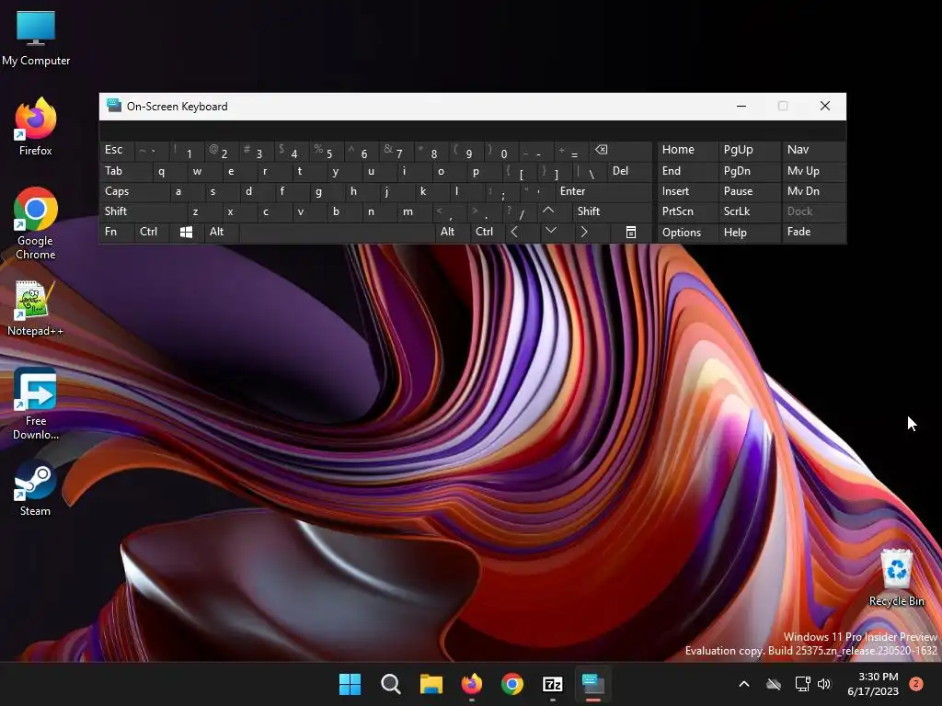Select the Recycle Bin desktop icon
The image size is (942, 706).
pos(896,577)
